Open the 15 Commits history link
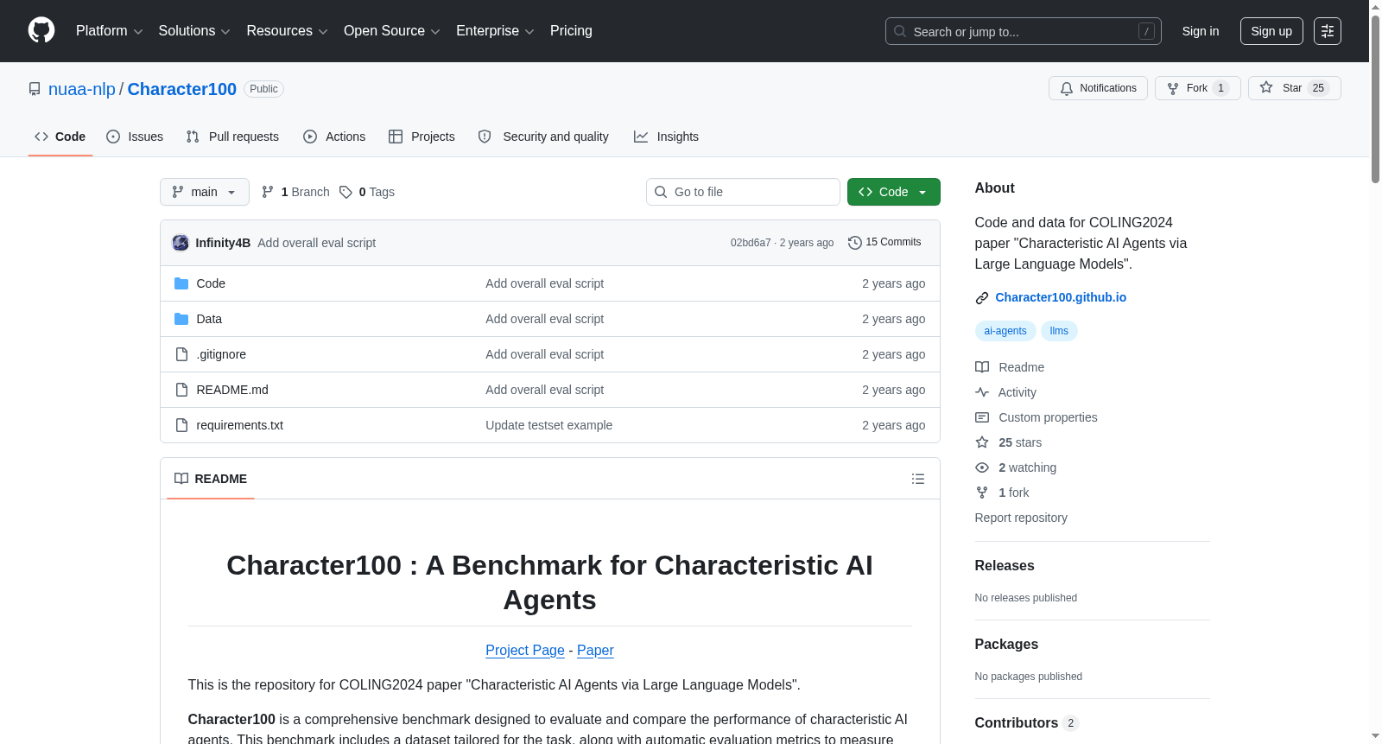 (884, 243)
